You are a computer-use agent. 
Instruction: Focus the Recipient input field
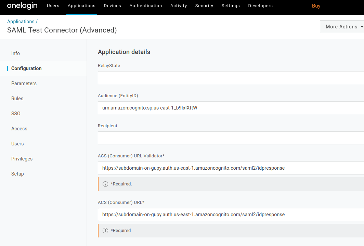(231, 138)
